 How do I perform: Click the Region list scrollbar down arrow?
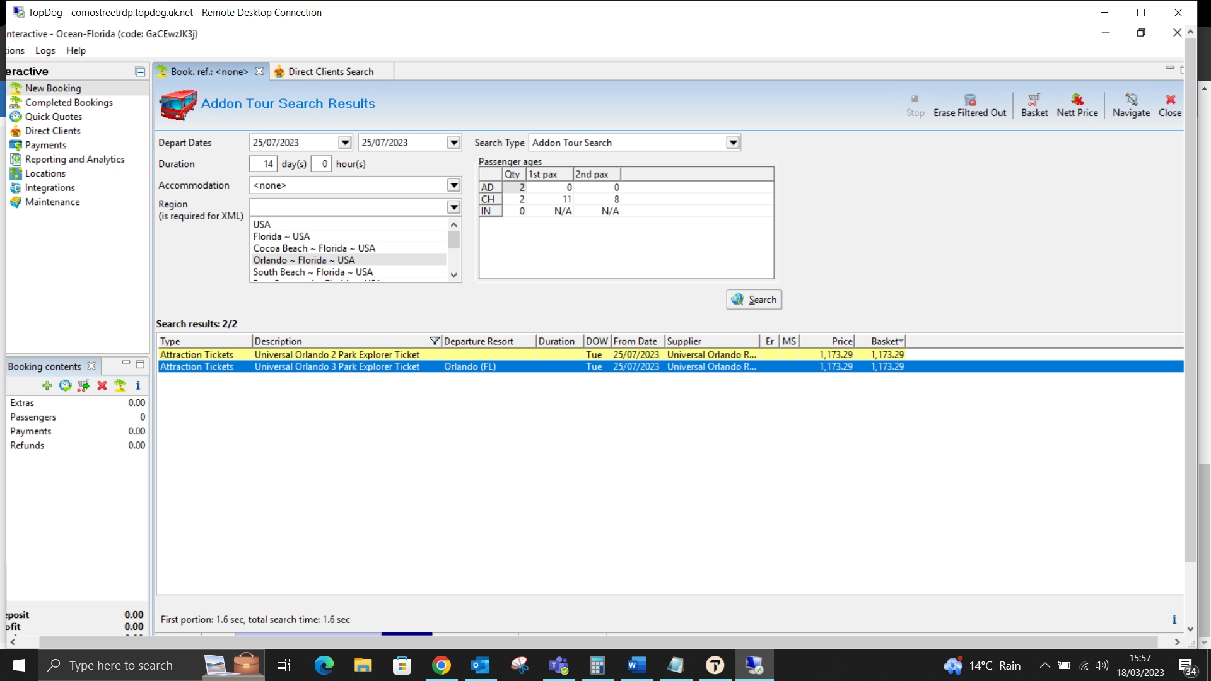453,275
